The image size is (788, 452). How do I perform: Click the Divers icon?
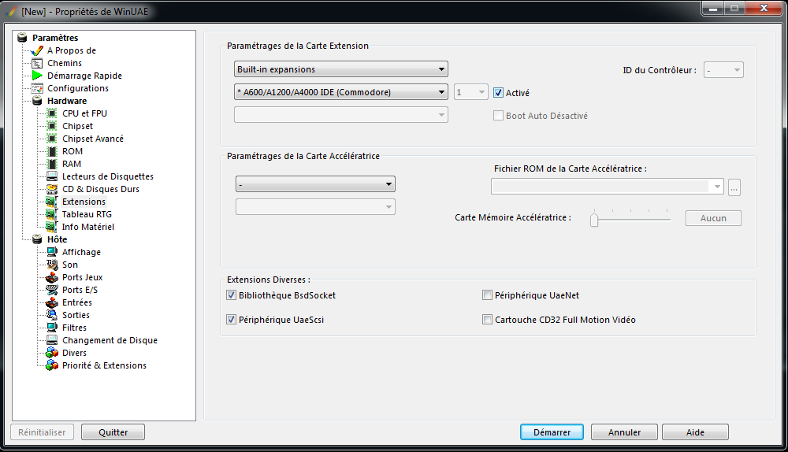click(52, 353)
